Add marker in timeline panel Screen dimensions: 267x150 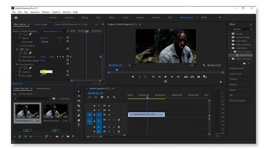pyautogui.click(x=108, y=97)
